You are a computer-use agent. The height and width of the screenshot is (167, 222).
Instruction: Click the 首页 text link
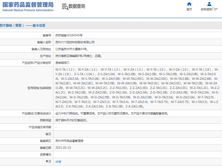[189, 9]
